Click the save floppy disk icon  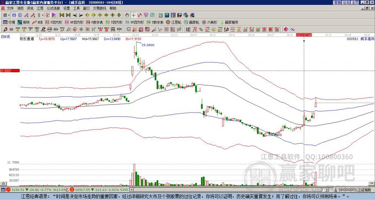click(x=179, y=15)
